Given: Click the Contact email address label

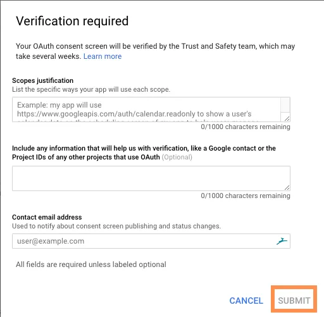Looking at the screenshot, I should 47,217.
